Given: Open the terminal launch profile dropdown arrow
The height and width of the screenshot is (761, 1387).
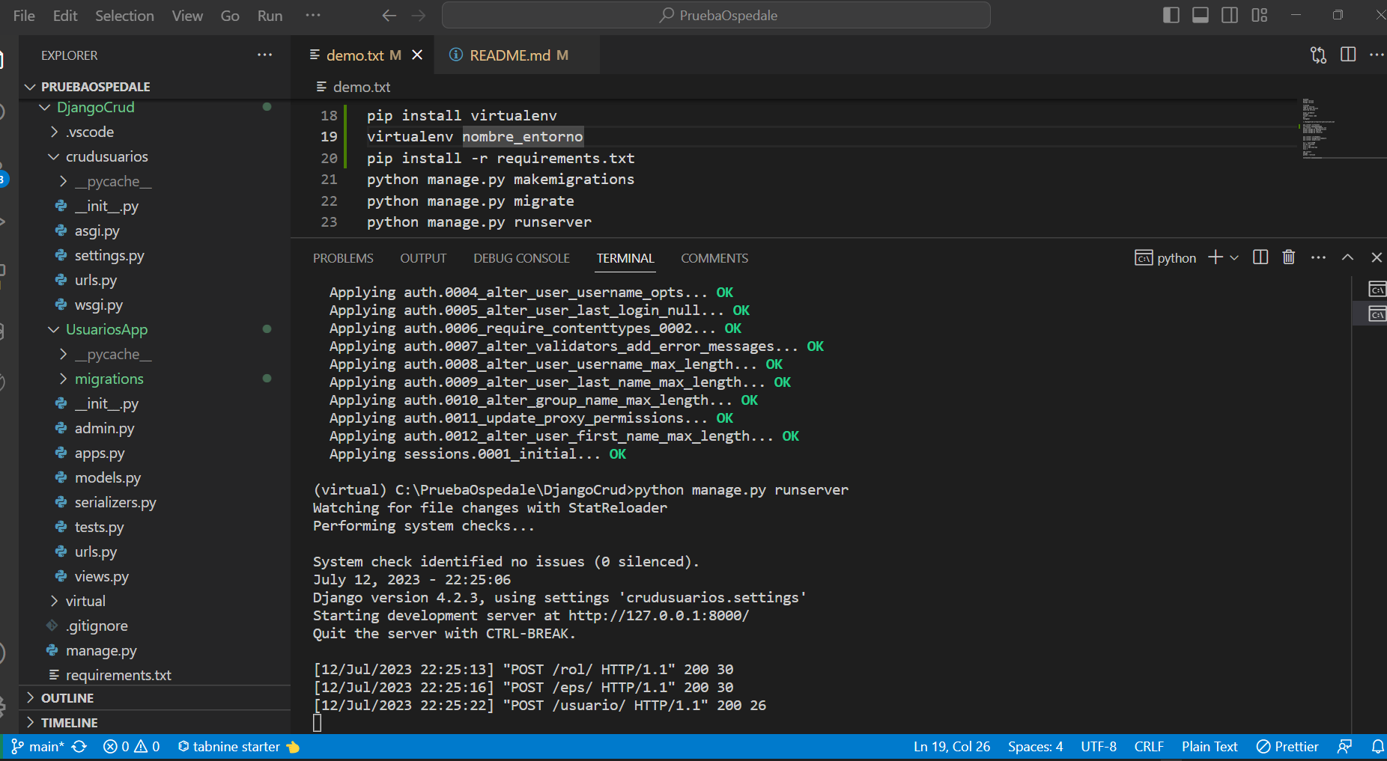Looking at the screenshot, I should click(1234, 257).
